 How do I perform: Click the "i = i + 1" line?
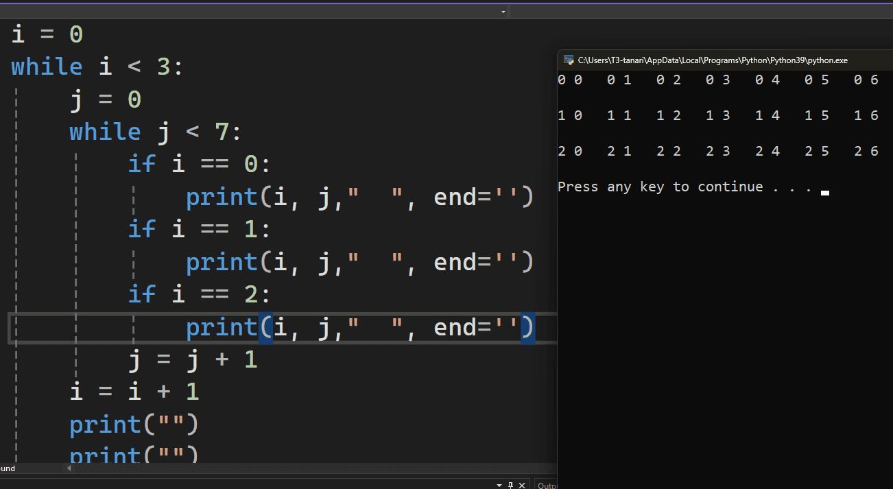(134, 392)
